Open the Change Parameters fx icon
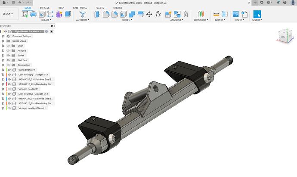The height and width of the screenshot is (177, 297). click(x=158, y=14)
